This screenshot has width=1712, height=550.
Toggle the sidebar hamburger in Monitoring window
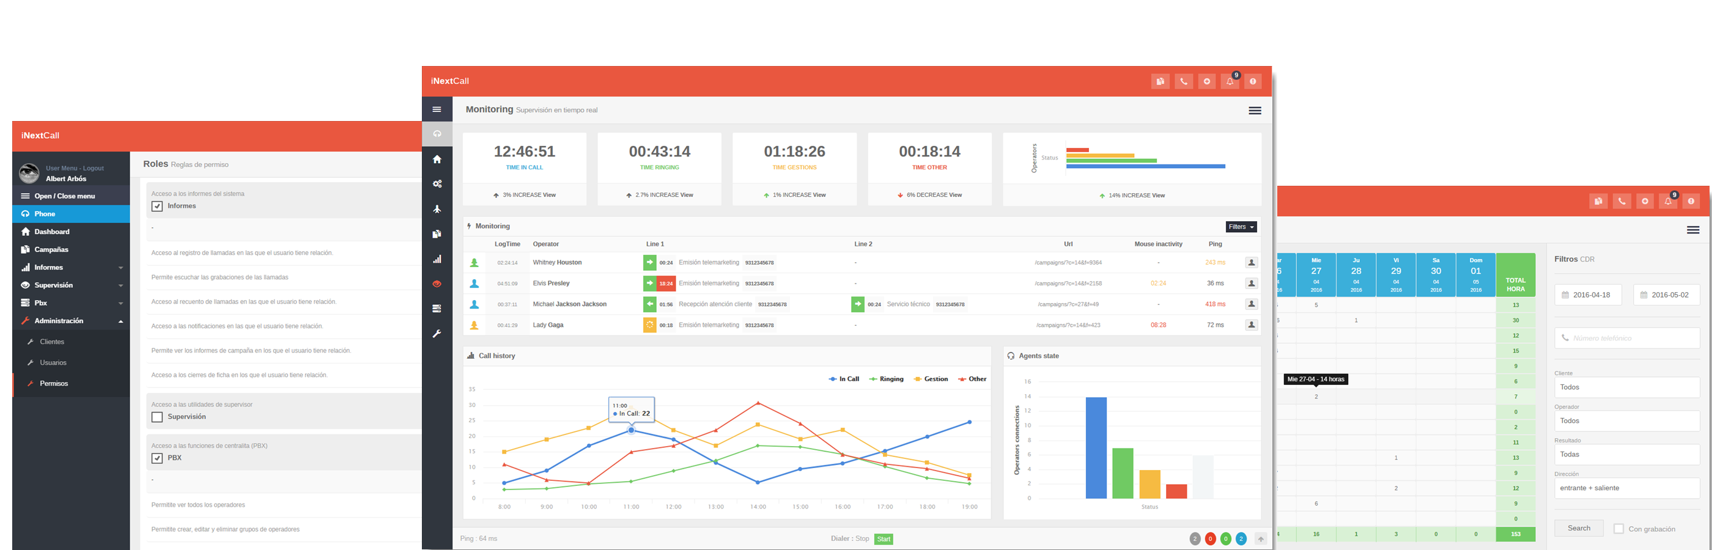[x=437, y=109]
